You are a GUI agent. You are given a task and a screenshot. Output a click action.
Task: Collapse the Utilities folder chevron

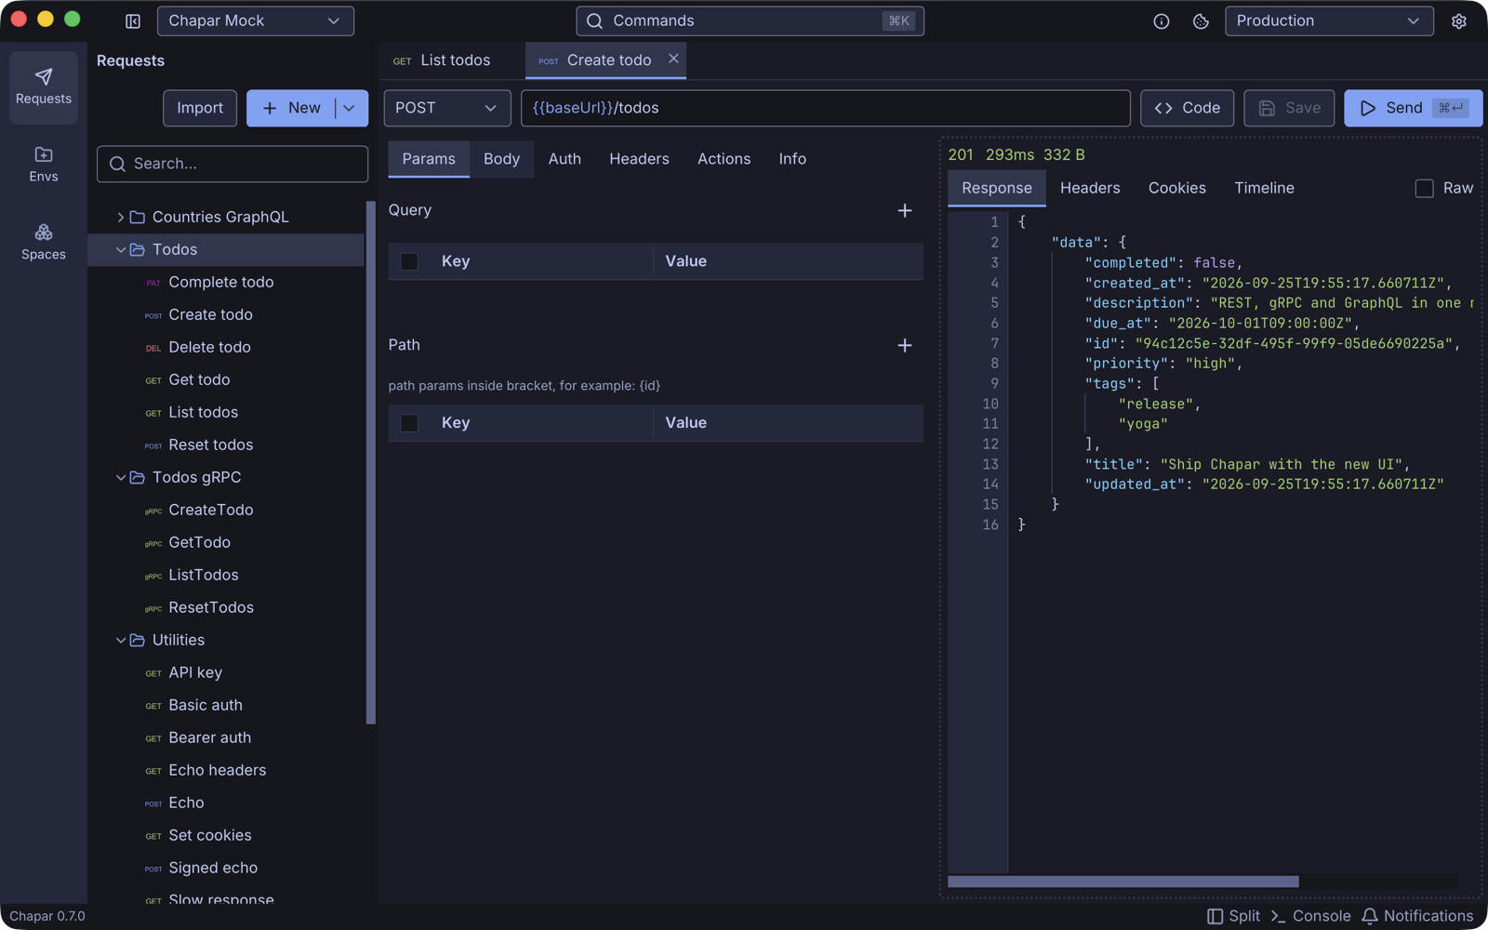click(120, 640)
